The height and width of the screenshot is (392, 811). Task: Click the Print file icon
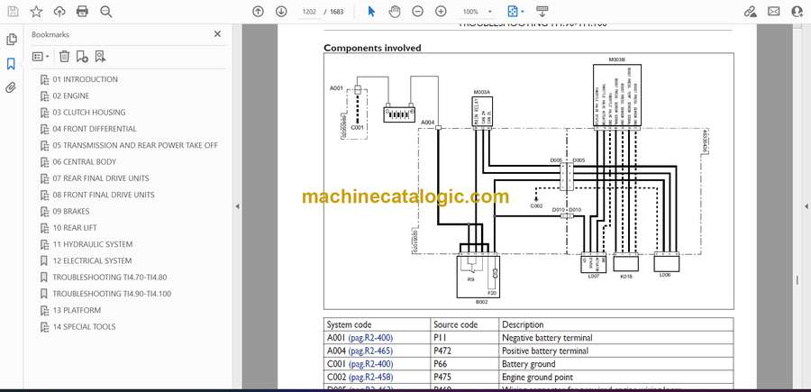83,12
